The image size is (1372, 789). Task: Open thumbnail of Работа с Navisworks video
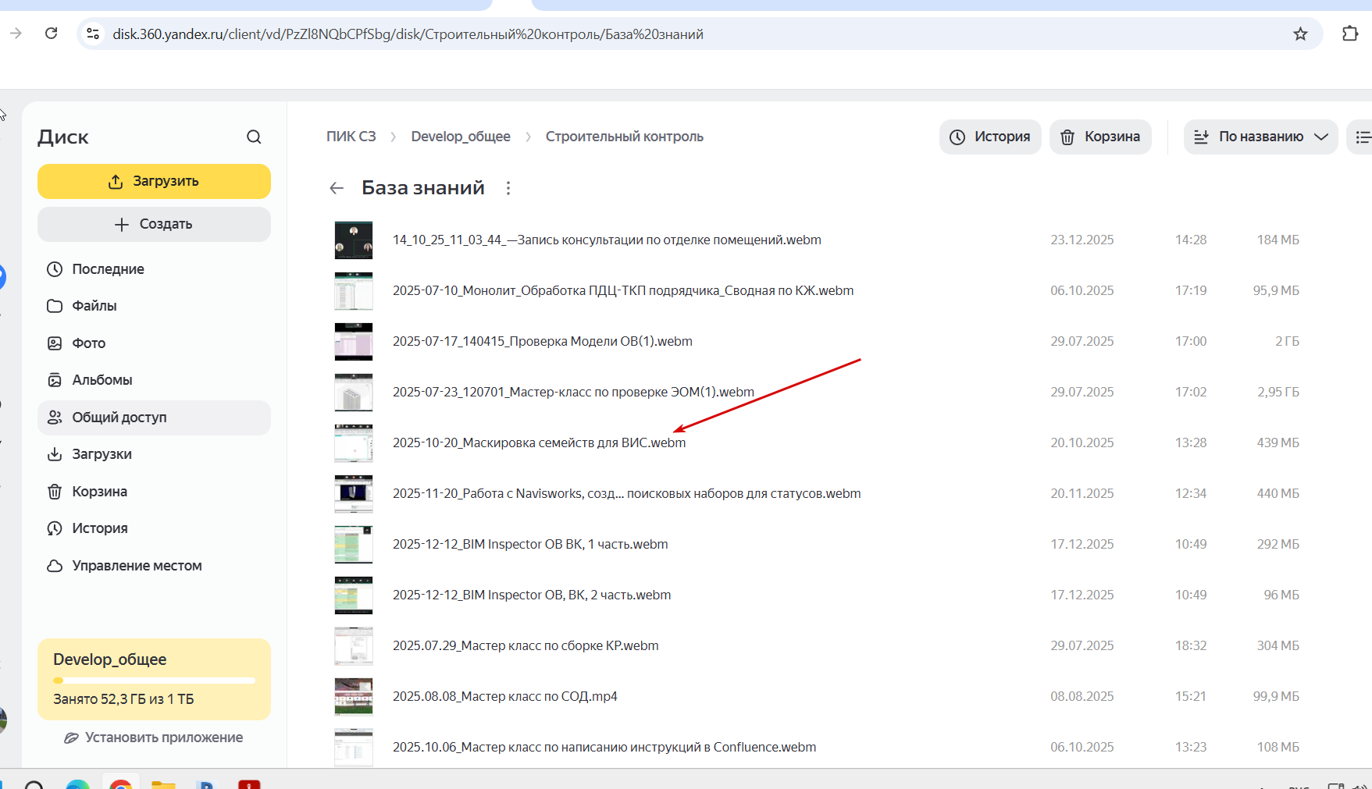tap(354, 494)
